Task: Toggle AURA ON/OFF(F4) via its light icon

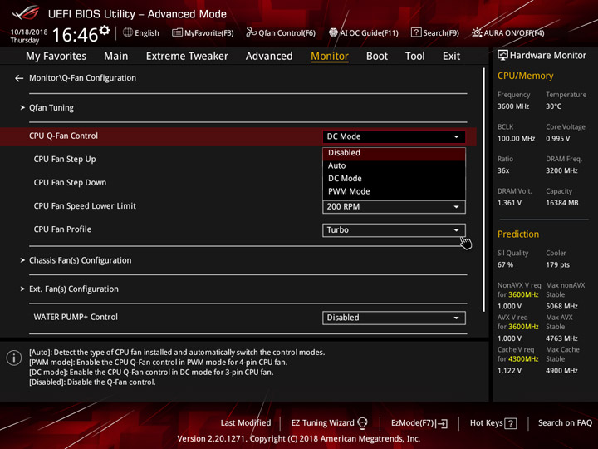Action: pos(477,32)
